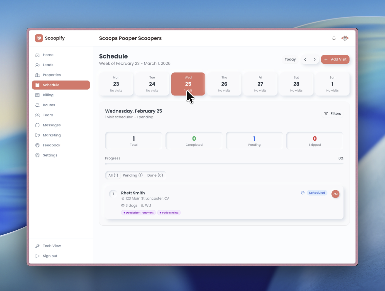This screenshot has width=385, height=291.
Task: Open Routes in the sidebar
Action: pyautogui.click(x=49, y=105)
